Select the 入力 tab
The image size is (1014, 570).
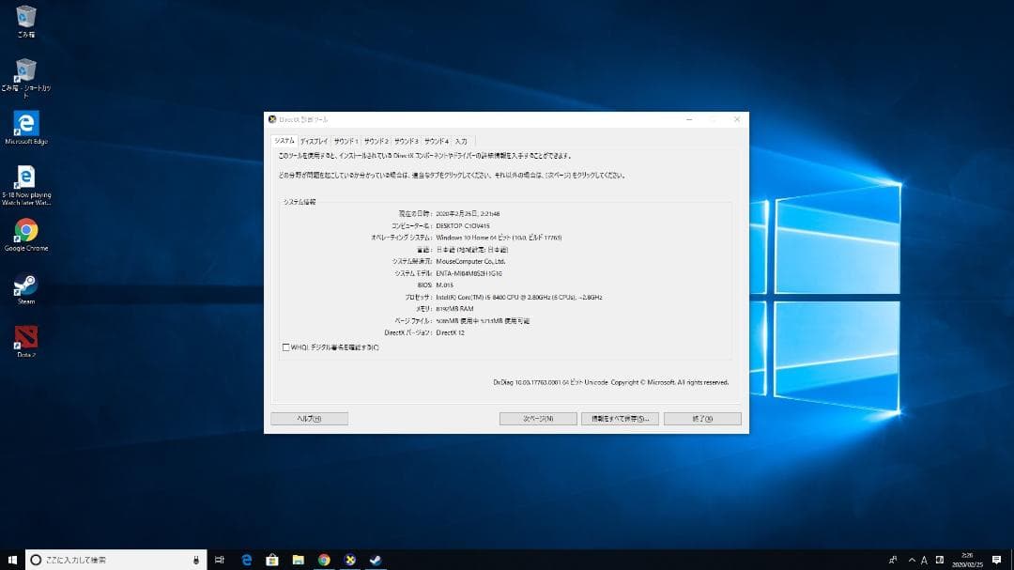[x=461, y=139]
